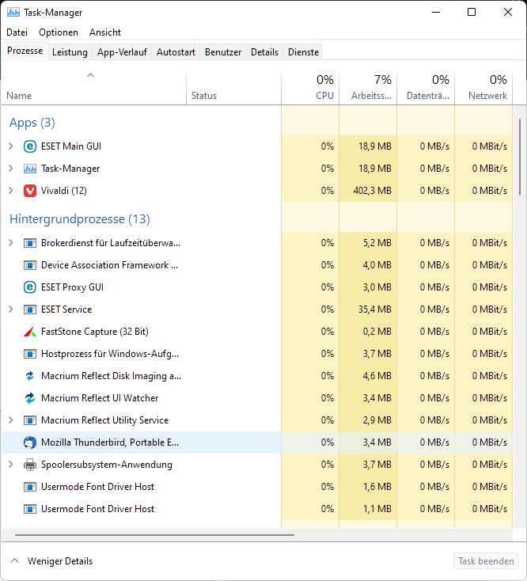Screen dimensions: 527x581
Task: Select the Mozilla Thunderbird process icon
Action: (x=30, y=442)
